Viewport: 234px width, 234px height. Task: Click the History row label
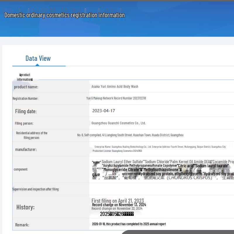(25, 207)
